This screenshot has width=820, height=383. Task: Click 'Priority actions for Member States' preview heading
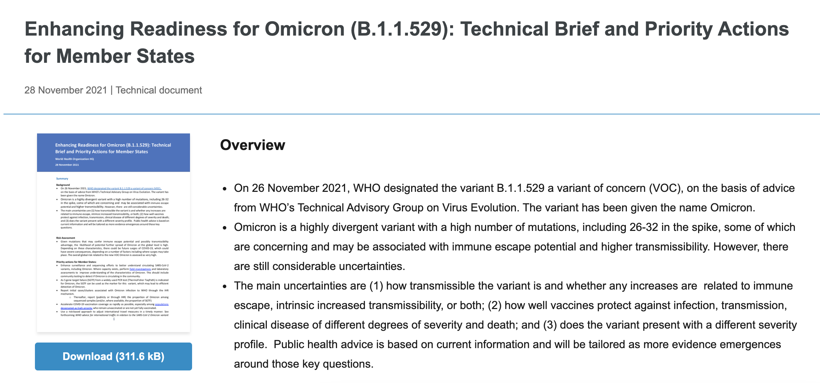(x=76, y=262)
